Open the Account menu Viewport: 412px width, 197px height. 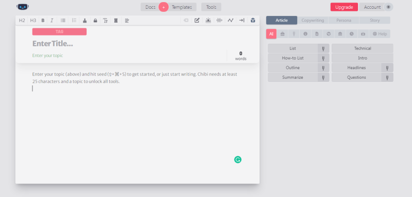(372, 7)
